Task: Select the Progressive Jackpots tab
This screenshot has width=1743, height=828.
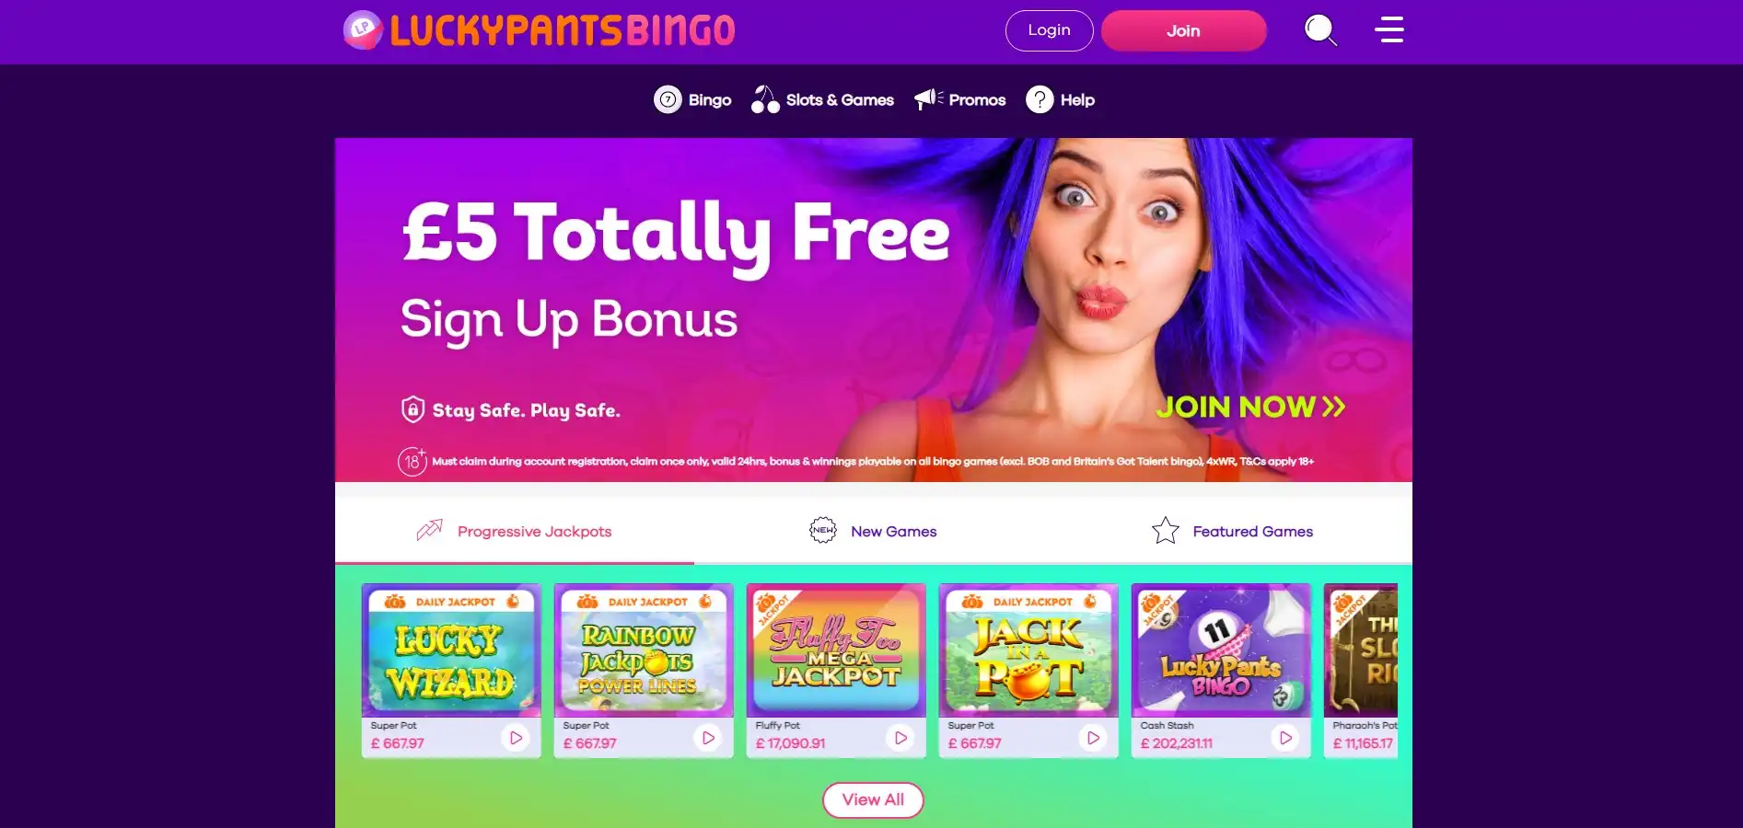Action: (x=515, y=531)
